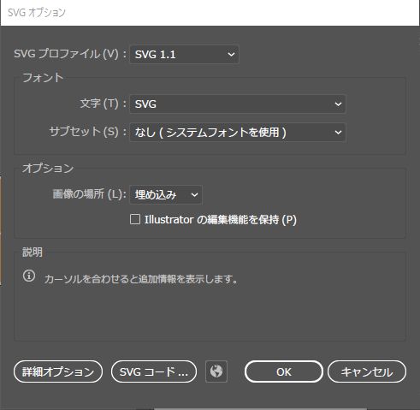
Task: Confirm with the OK button
Action: (x=284, y=371)
